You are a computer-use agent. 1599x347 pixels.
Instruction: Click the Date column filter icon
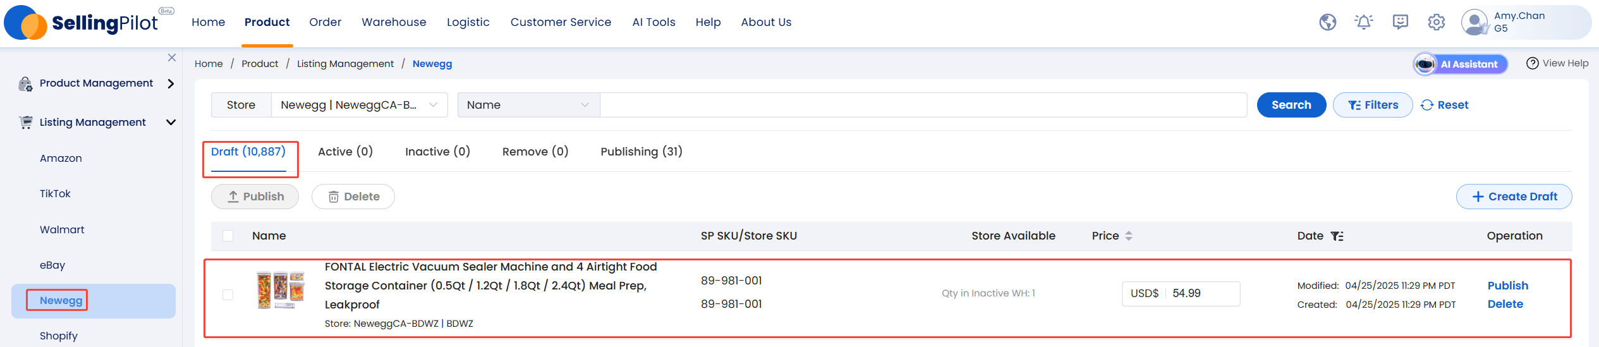[x=1337, y=236]
